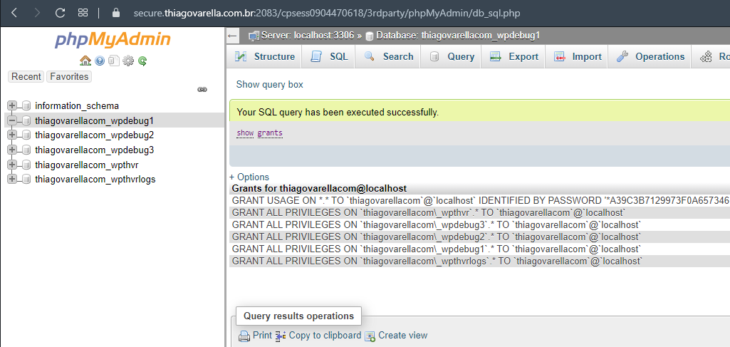Click the Favorites button
This screenshot has width=730, height=347.
pyautogui.click(x=69, y=77)
